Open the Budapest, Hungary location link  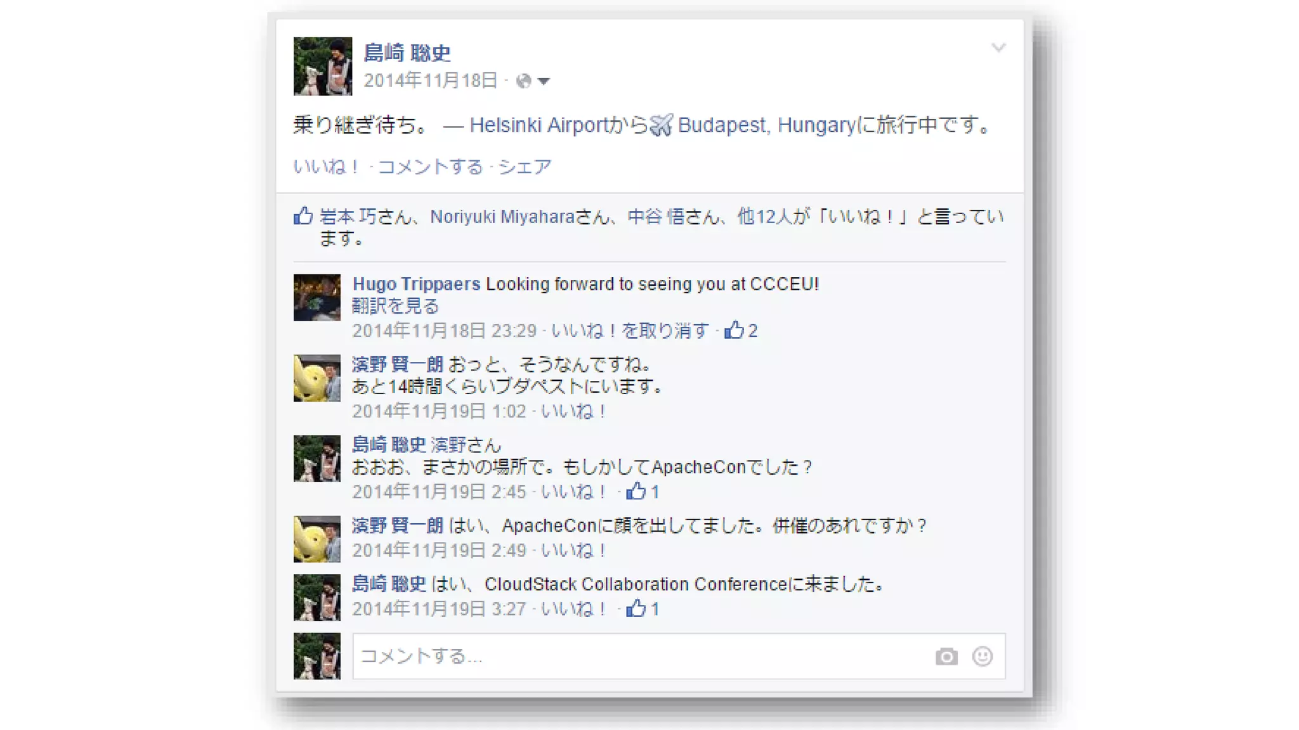pyautogui.click(x=767, y=125)
